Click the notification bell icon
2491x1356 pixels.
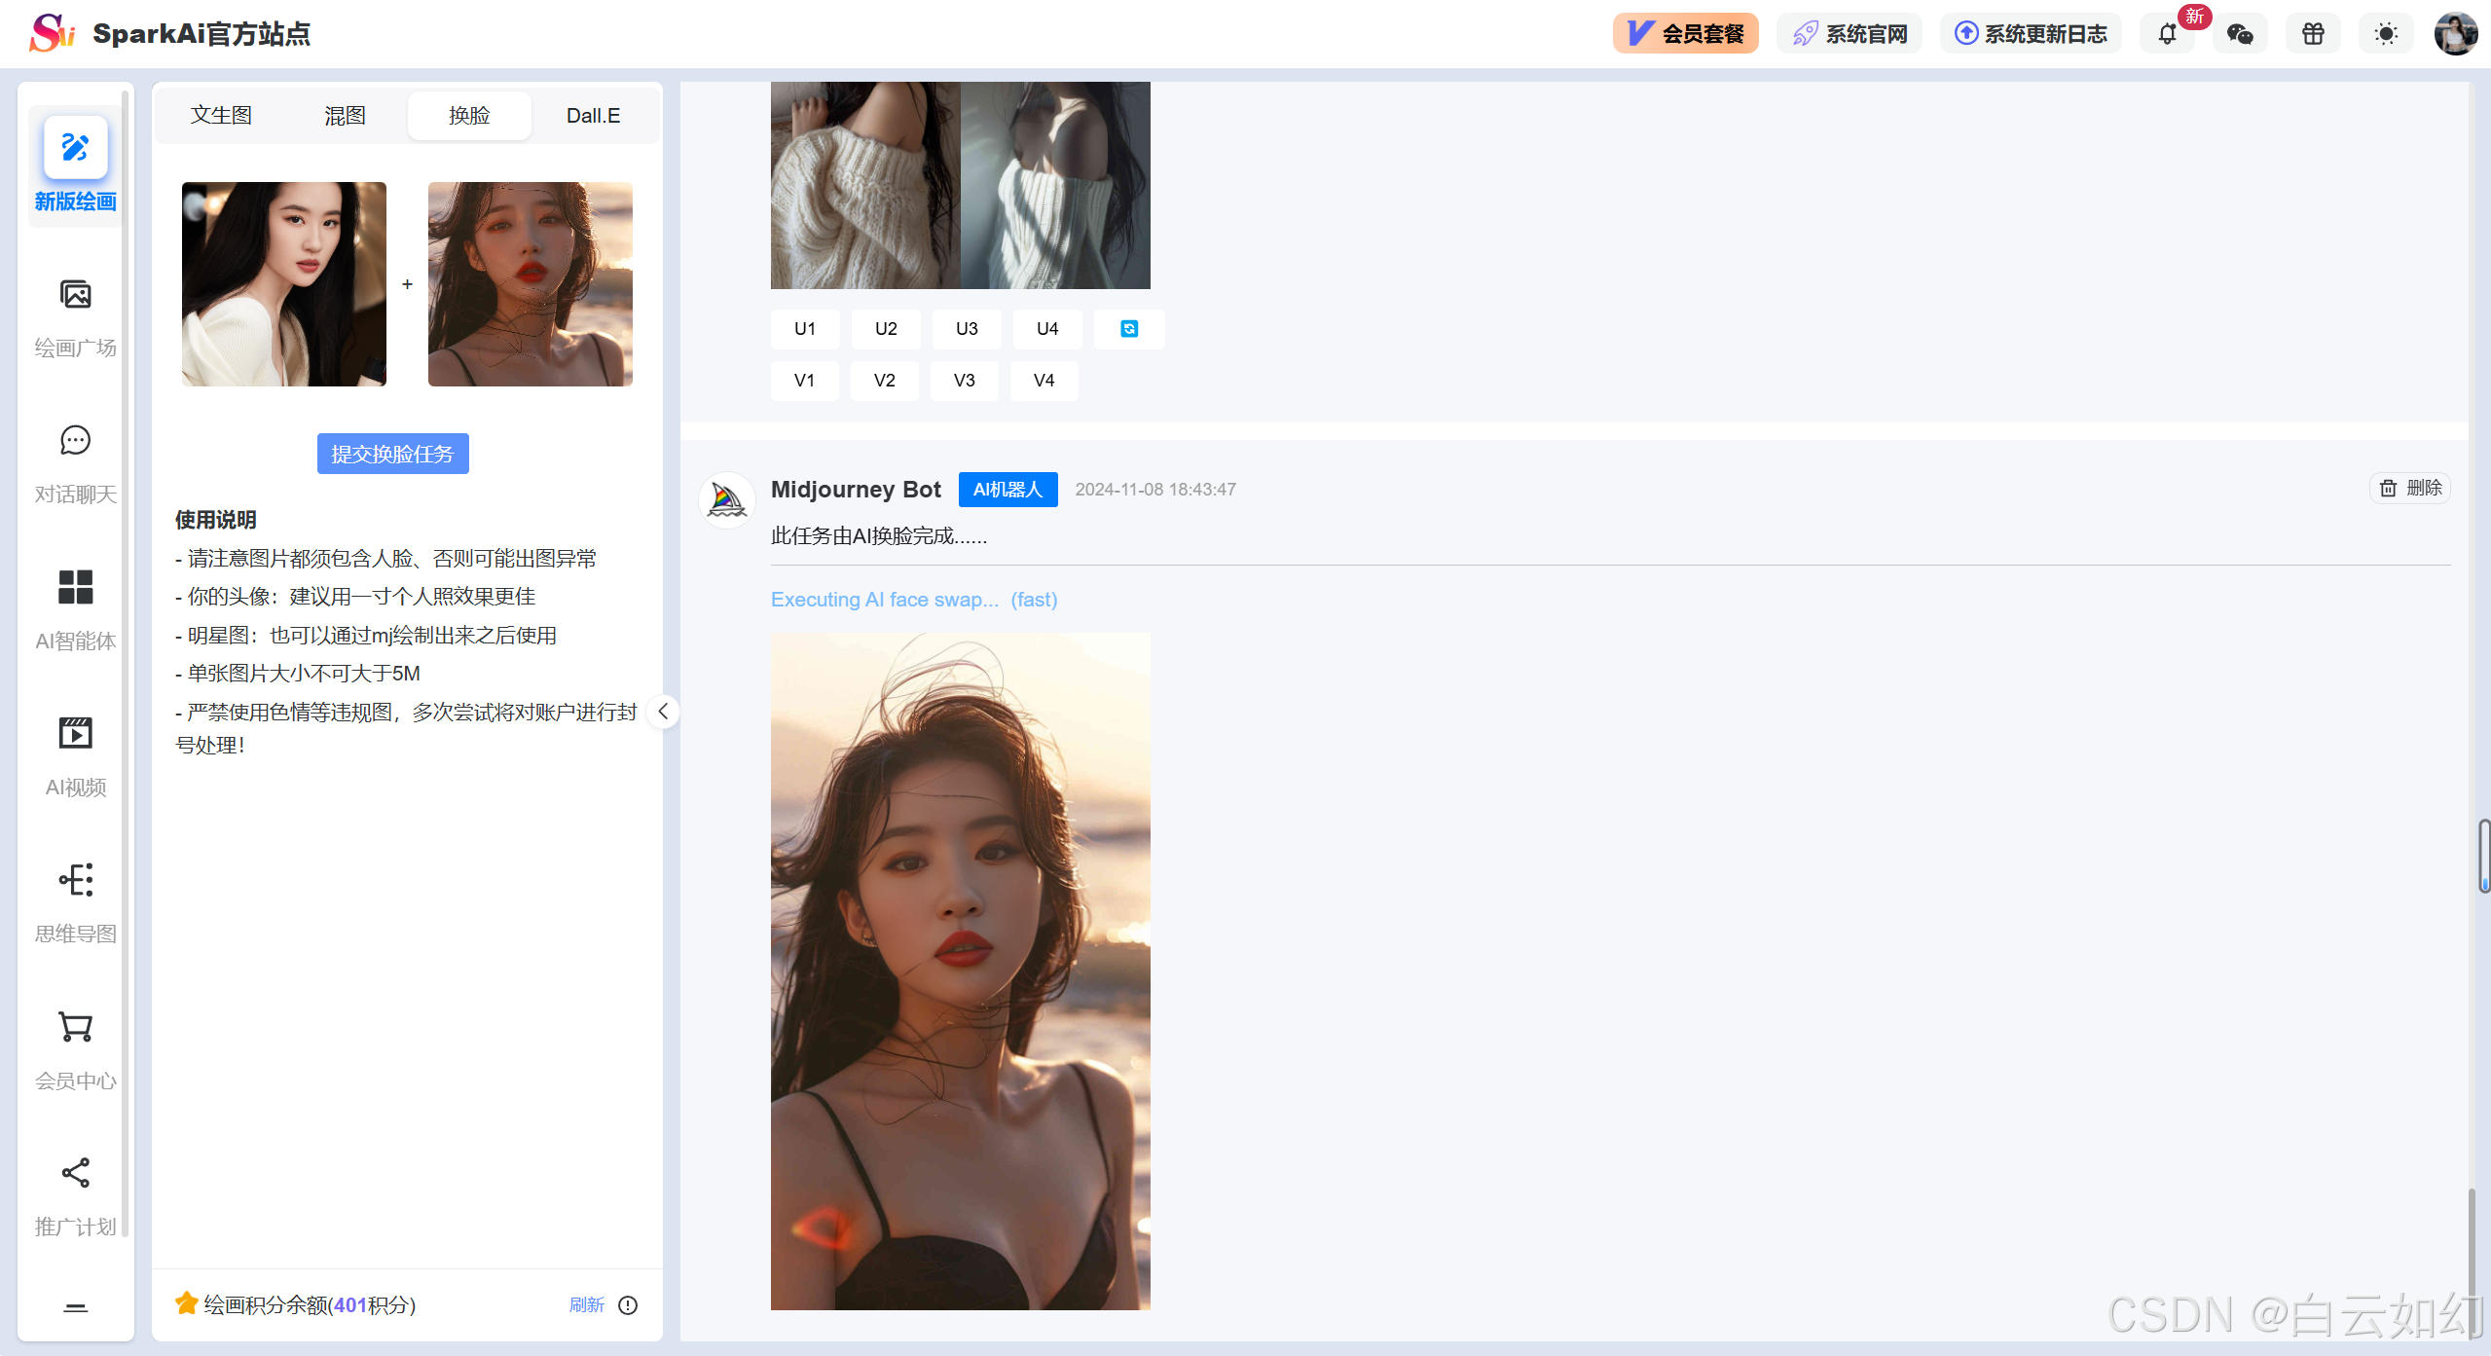click(x=2166, y=34)
